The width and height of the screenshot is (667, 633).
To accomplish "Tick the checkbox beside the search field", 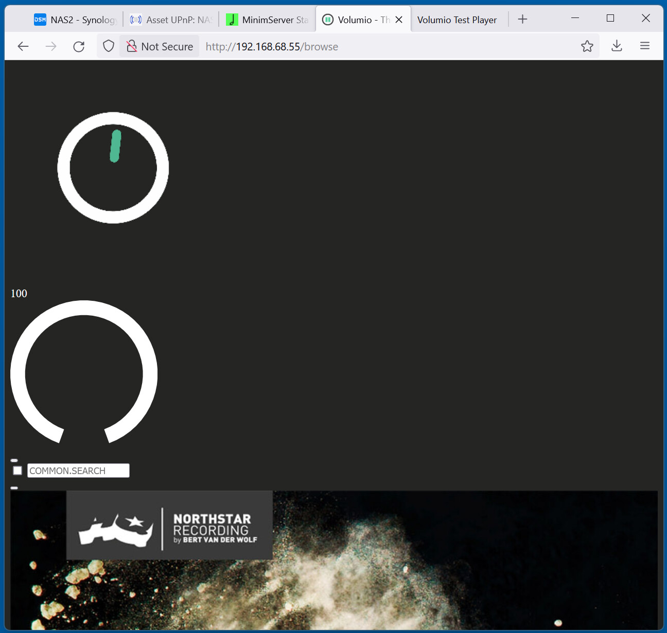I will click(x=17, y=471).
